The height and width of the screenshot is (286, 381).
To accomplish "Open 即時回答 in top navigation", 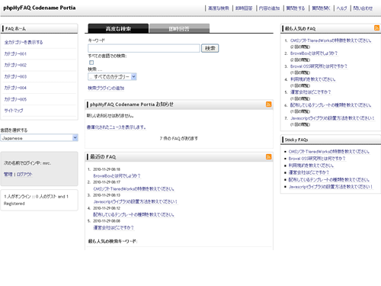I will tap(244, 8).
